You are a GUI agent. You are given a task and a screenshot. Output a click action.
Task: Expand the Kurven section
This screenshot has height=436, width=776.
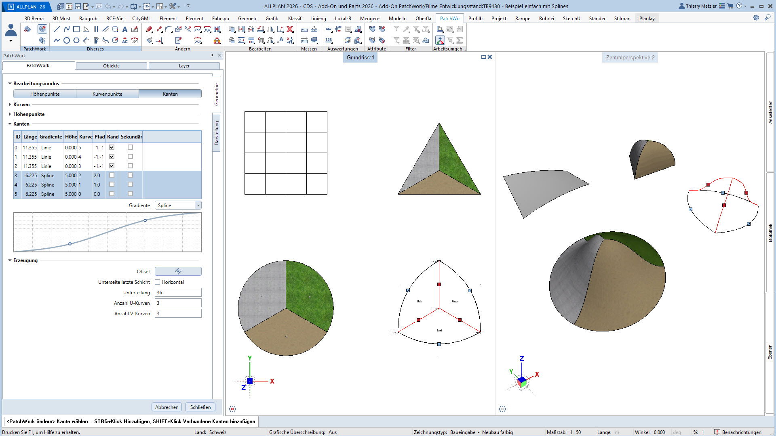tap(10, 105)
